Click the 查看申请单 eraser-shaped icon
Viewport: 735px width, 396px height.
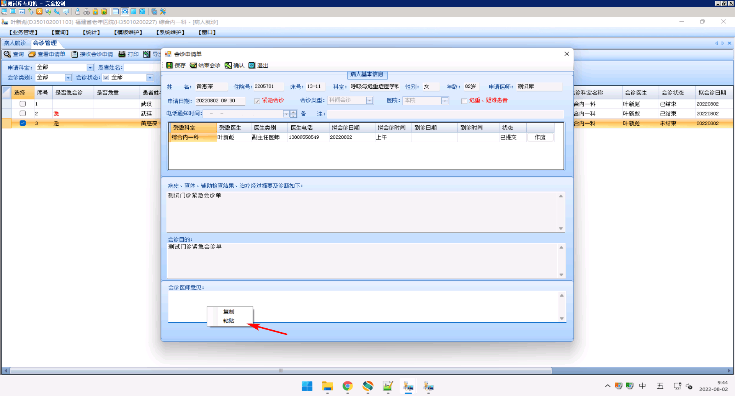coord(32,54)
